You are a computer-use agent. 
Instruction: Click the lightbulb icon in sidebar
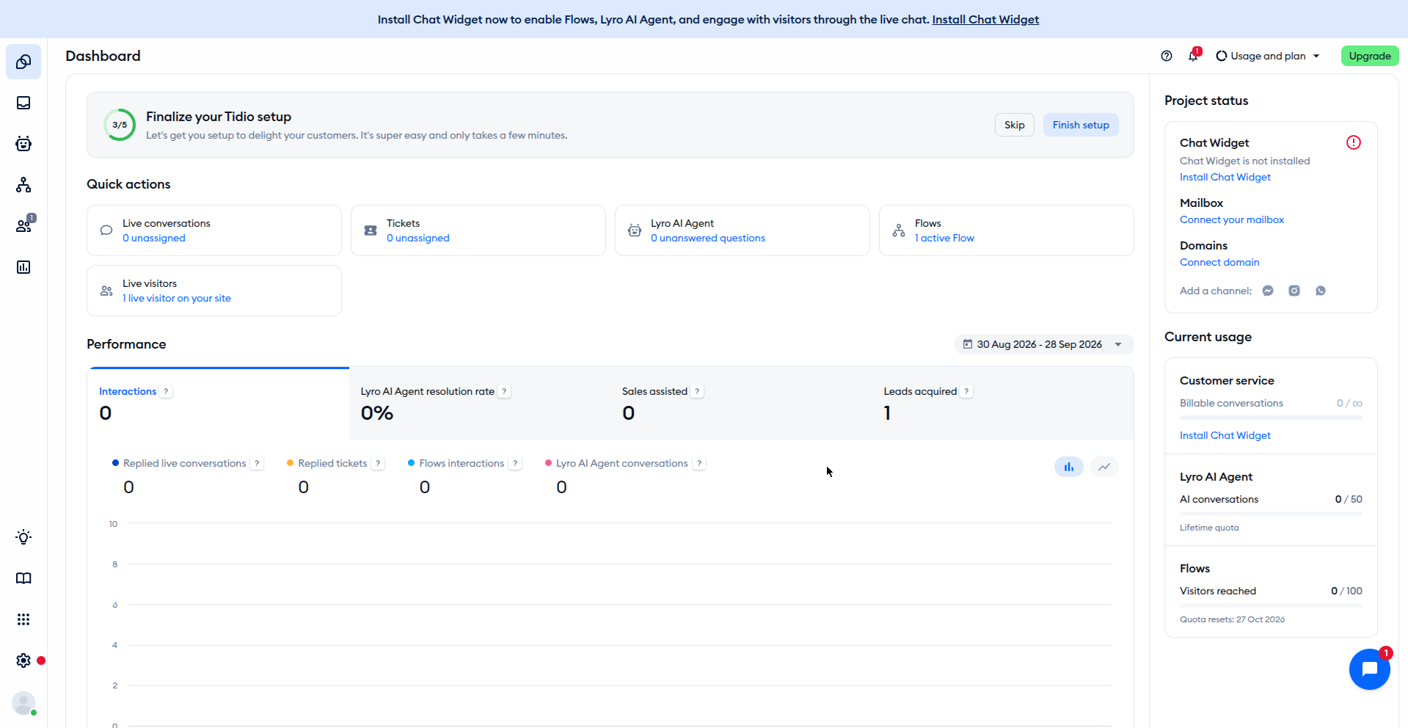pyautogui.click(x=23, y=537)
